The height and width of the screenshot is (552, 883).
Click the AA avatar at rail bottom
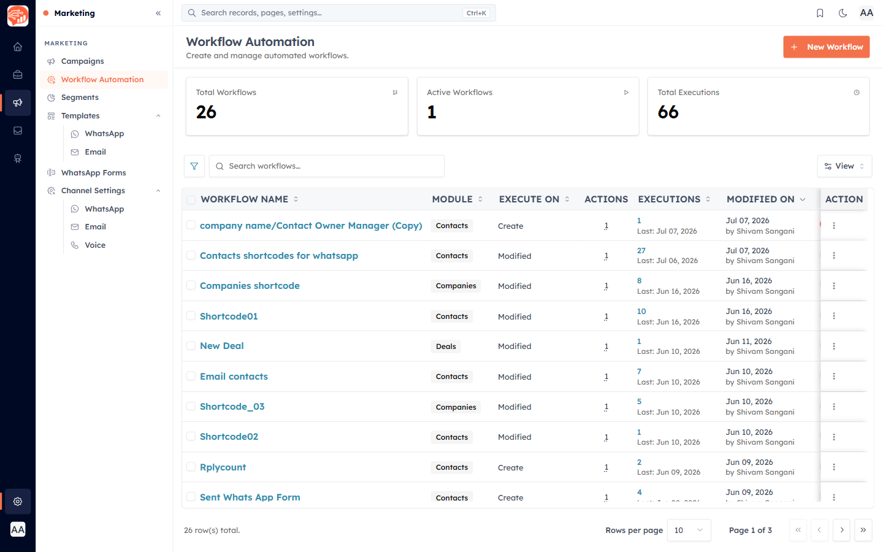(18, 529)
